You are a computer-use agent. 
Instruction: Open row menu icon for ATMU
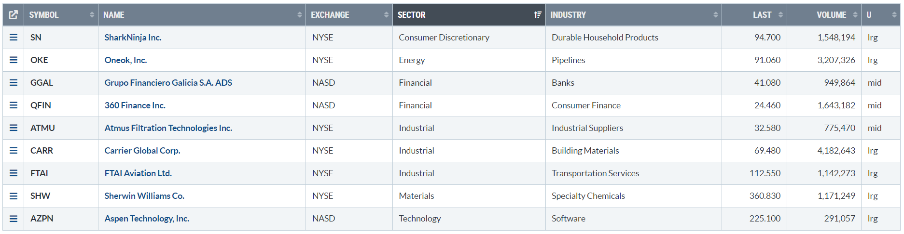pyautogui.click(x=14, y=128)
